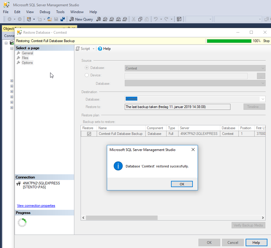271x248 pixels.
Task: Open the Debug menu
Action: pyautogui.click(x=45, y=12)
